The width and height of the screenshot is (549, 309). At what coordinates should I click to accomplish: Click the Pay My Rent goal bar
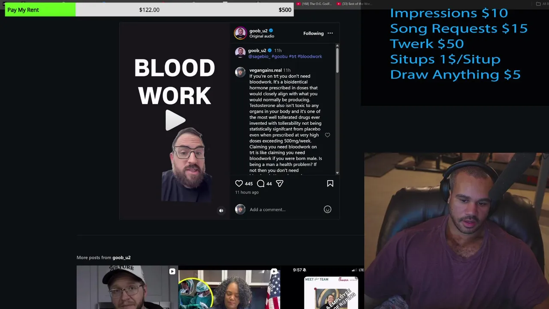click(149, 10)
